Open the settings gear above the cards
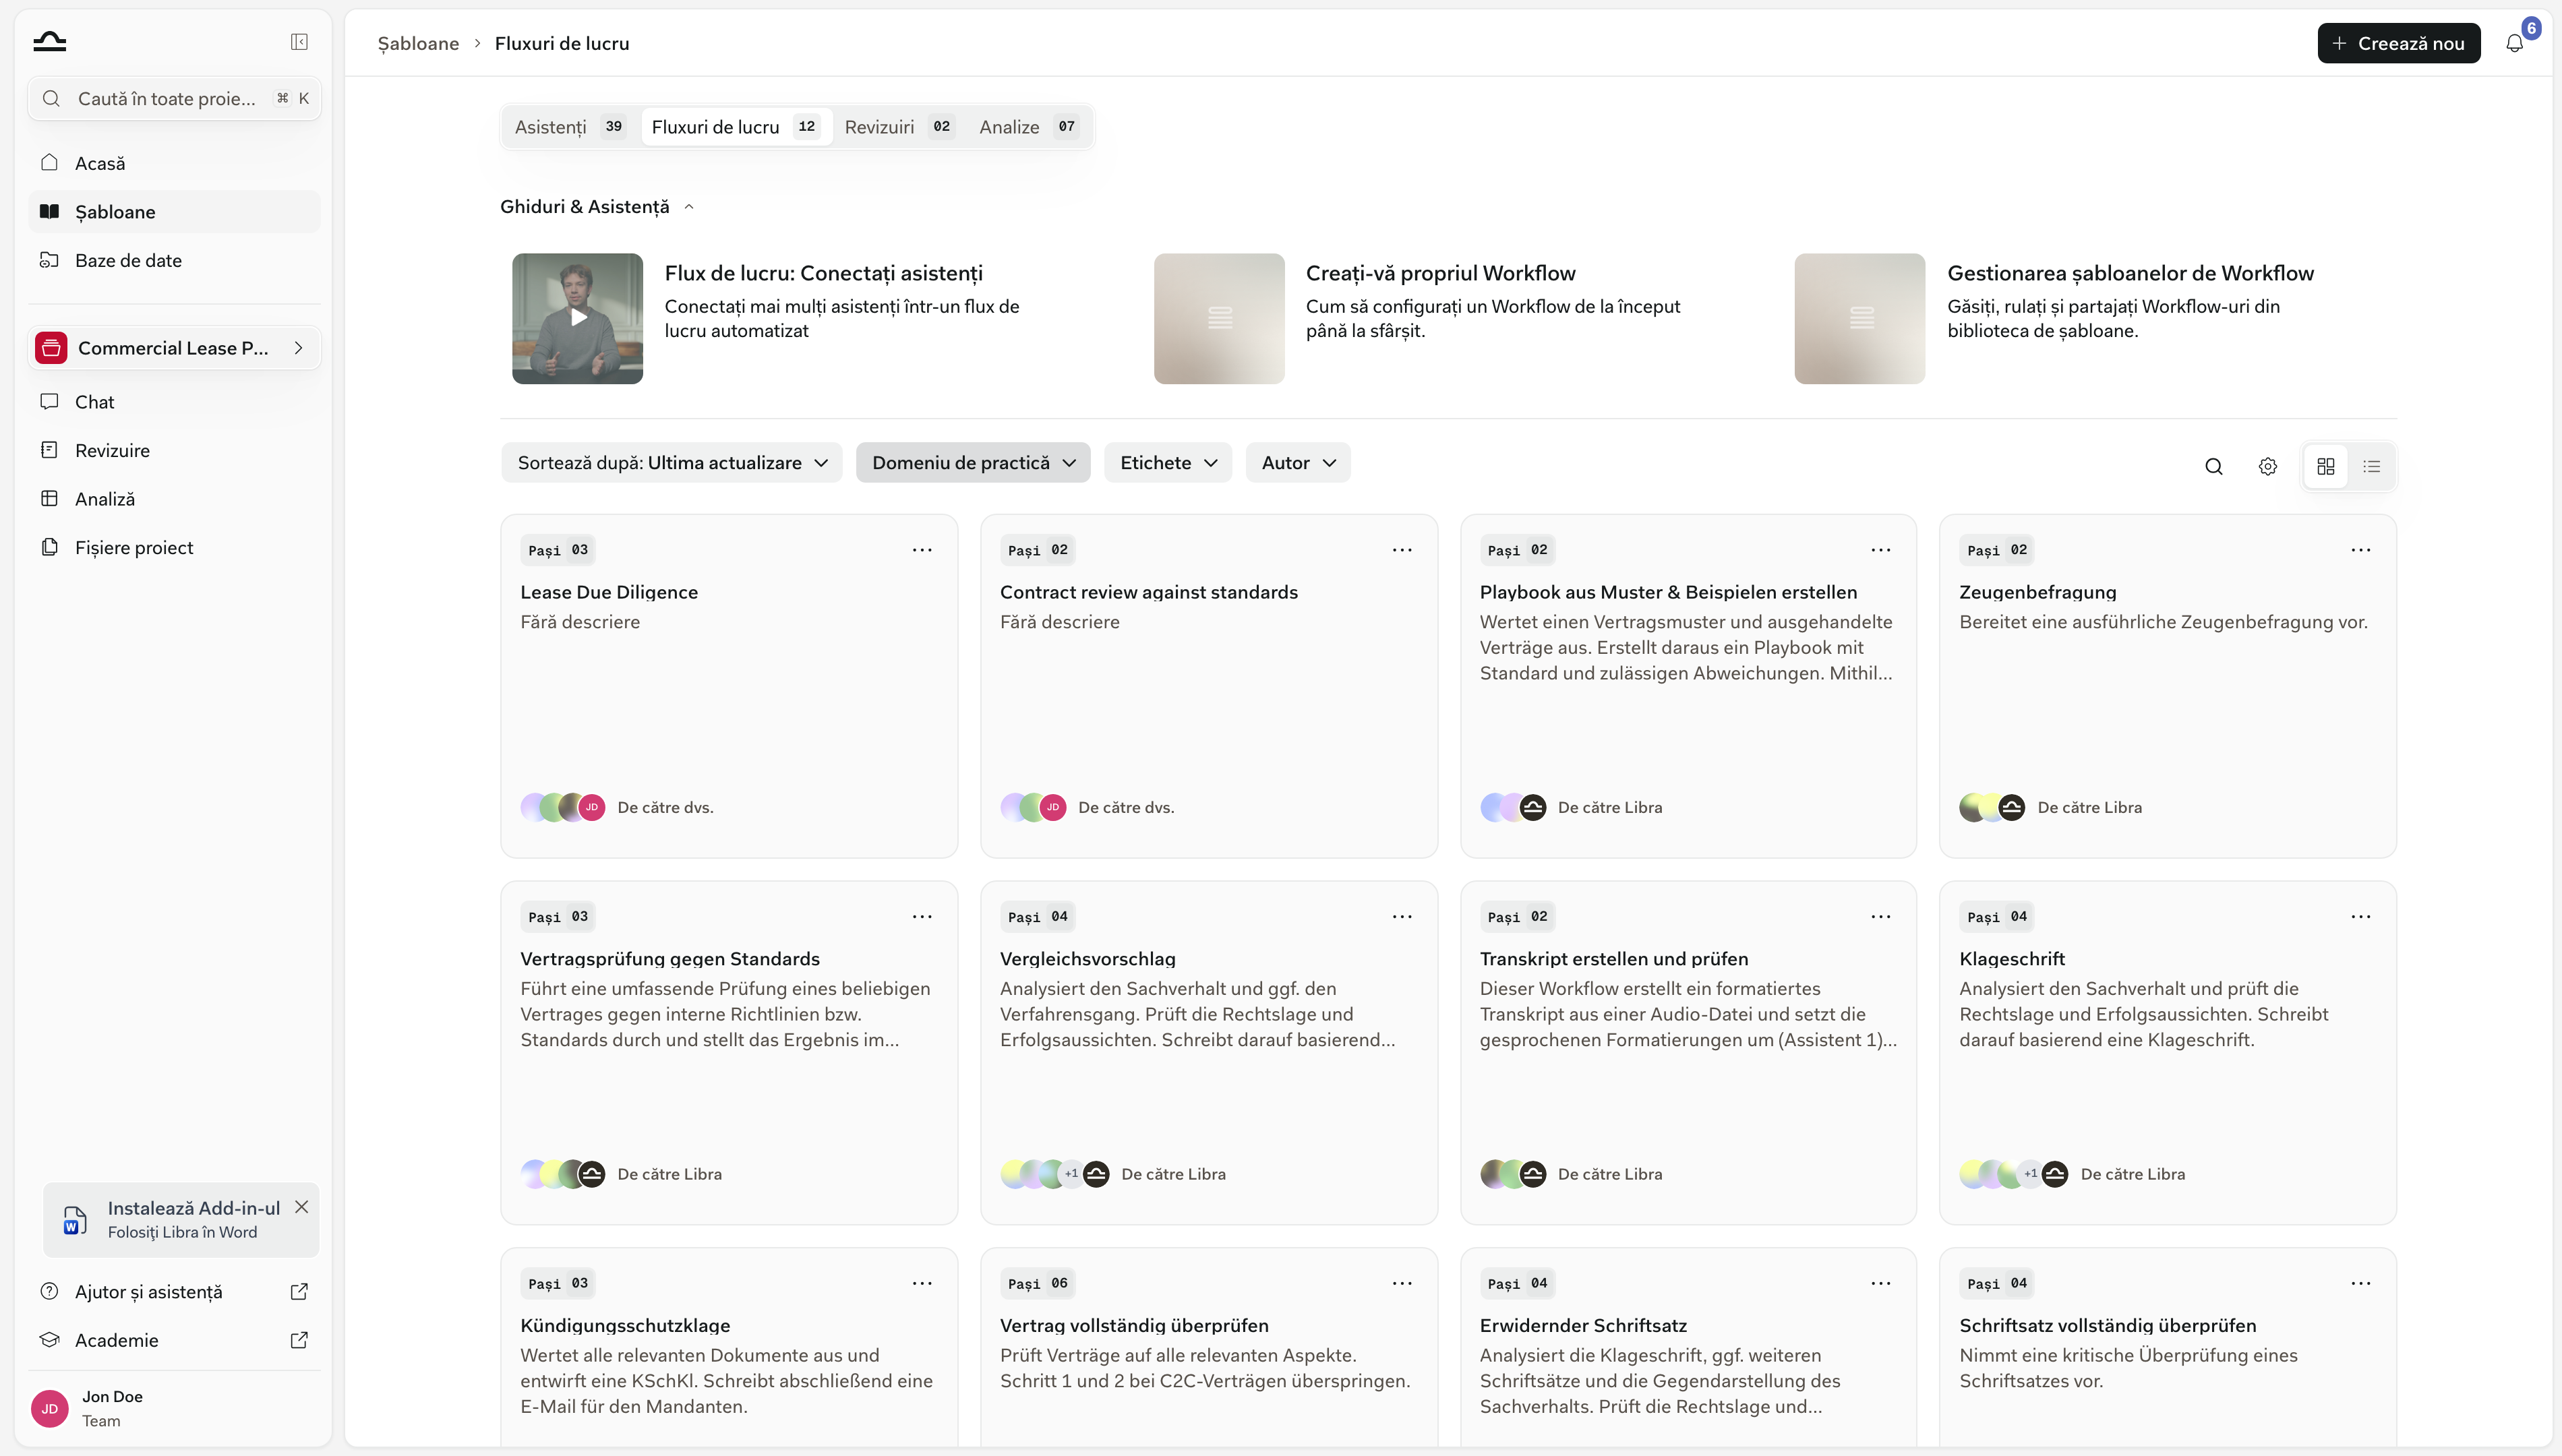This screenshot has height=1456, width=2562. pos(2268,467)
